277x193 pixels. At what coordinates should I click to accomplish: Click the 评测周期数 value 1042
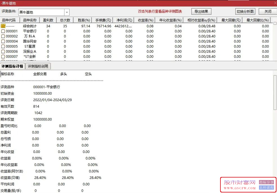pyautogui.click(x=38, y=113)
